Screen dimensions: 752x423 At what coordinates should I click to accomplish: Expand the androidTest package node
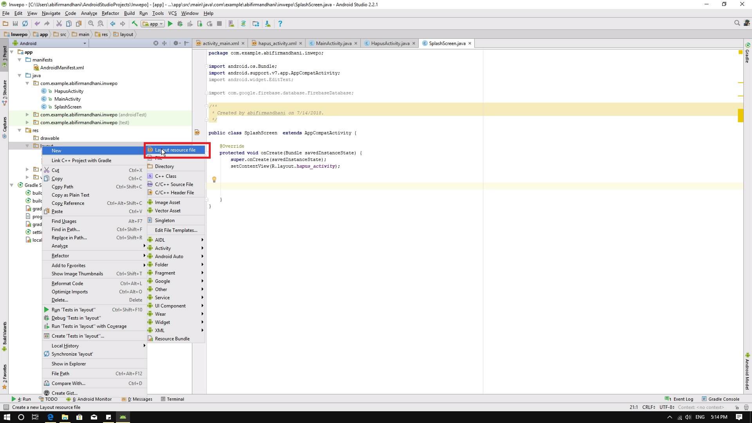click(x=27, y=115)
